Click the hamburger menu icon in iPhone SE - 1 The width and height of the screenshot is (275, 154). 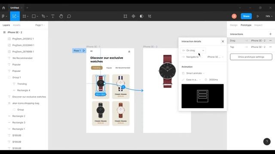pyautogui.click(x=92, y=51)
